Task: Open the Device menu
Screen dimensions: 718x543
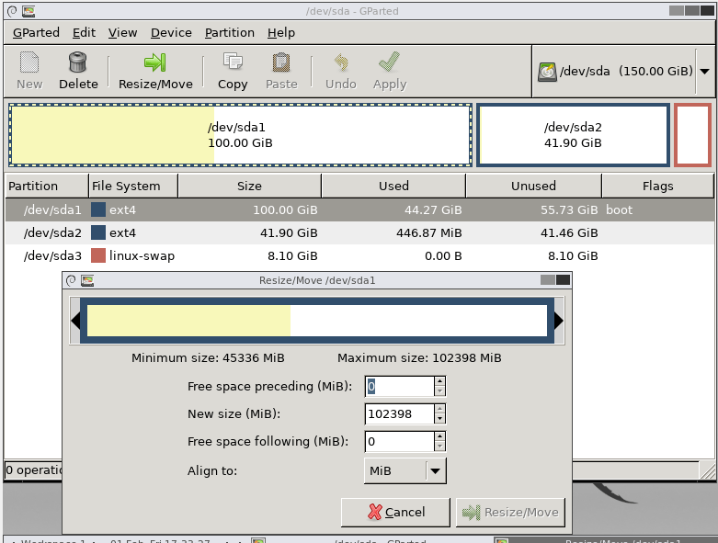Action: pos(171,33)
